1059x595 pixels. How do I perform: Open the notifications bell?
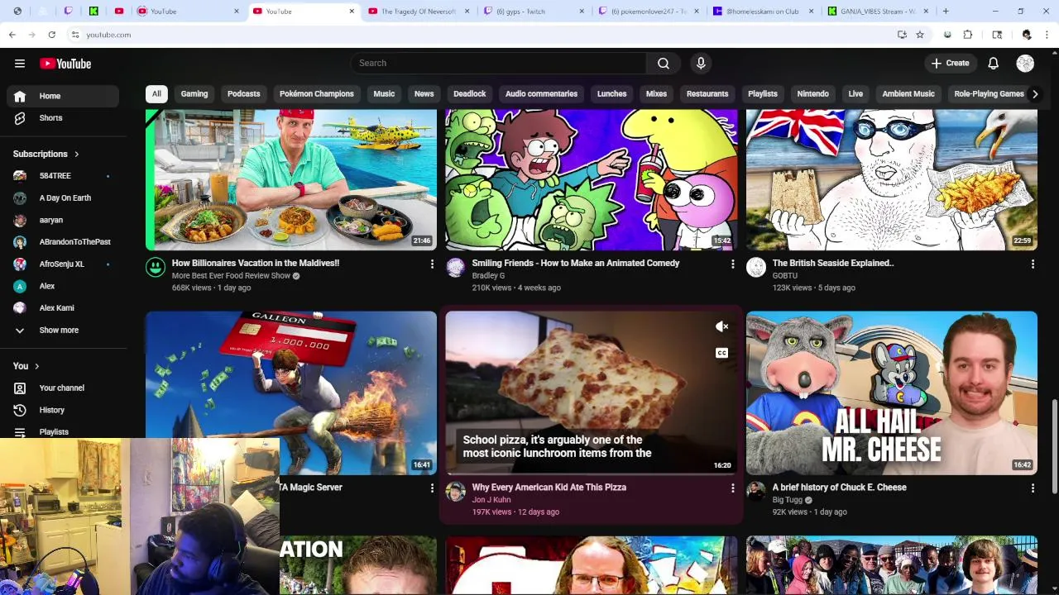(x=994, y=64)
